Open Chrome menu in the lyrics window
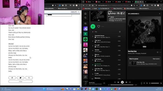Image resolution: width=163 pixels, height=91 pixels. tap(80, 5)
